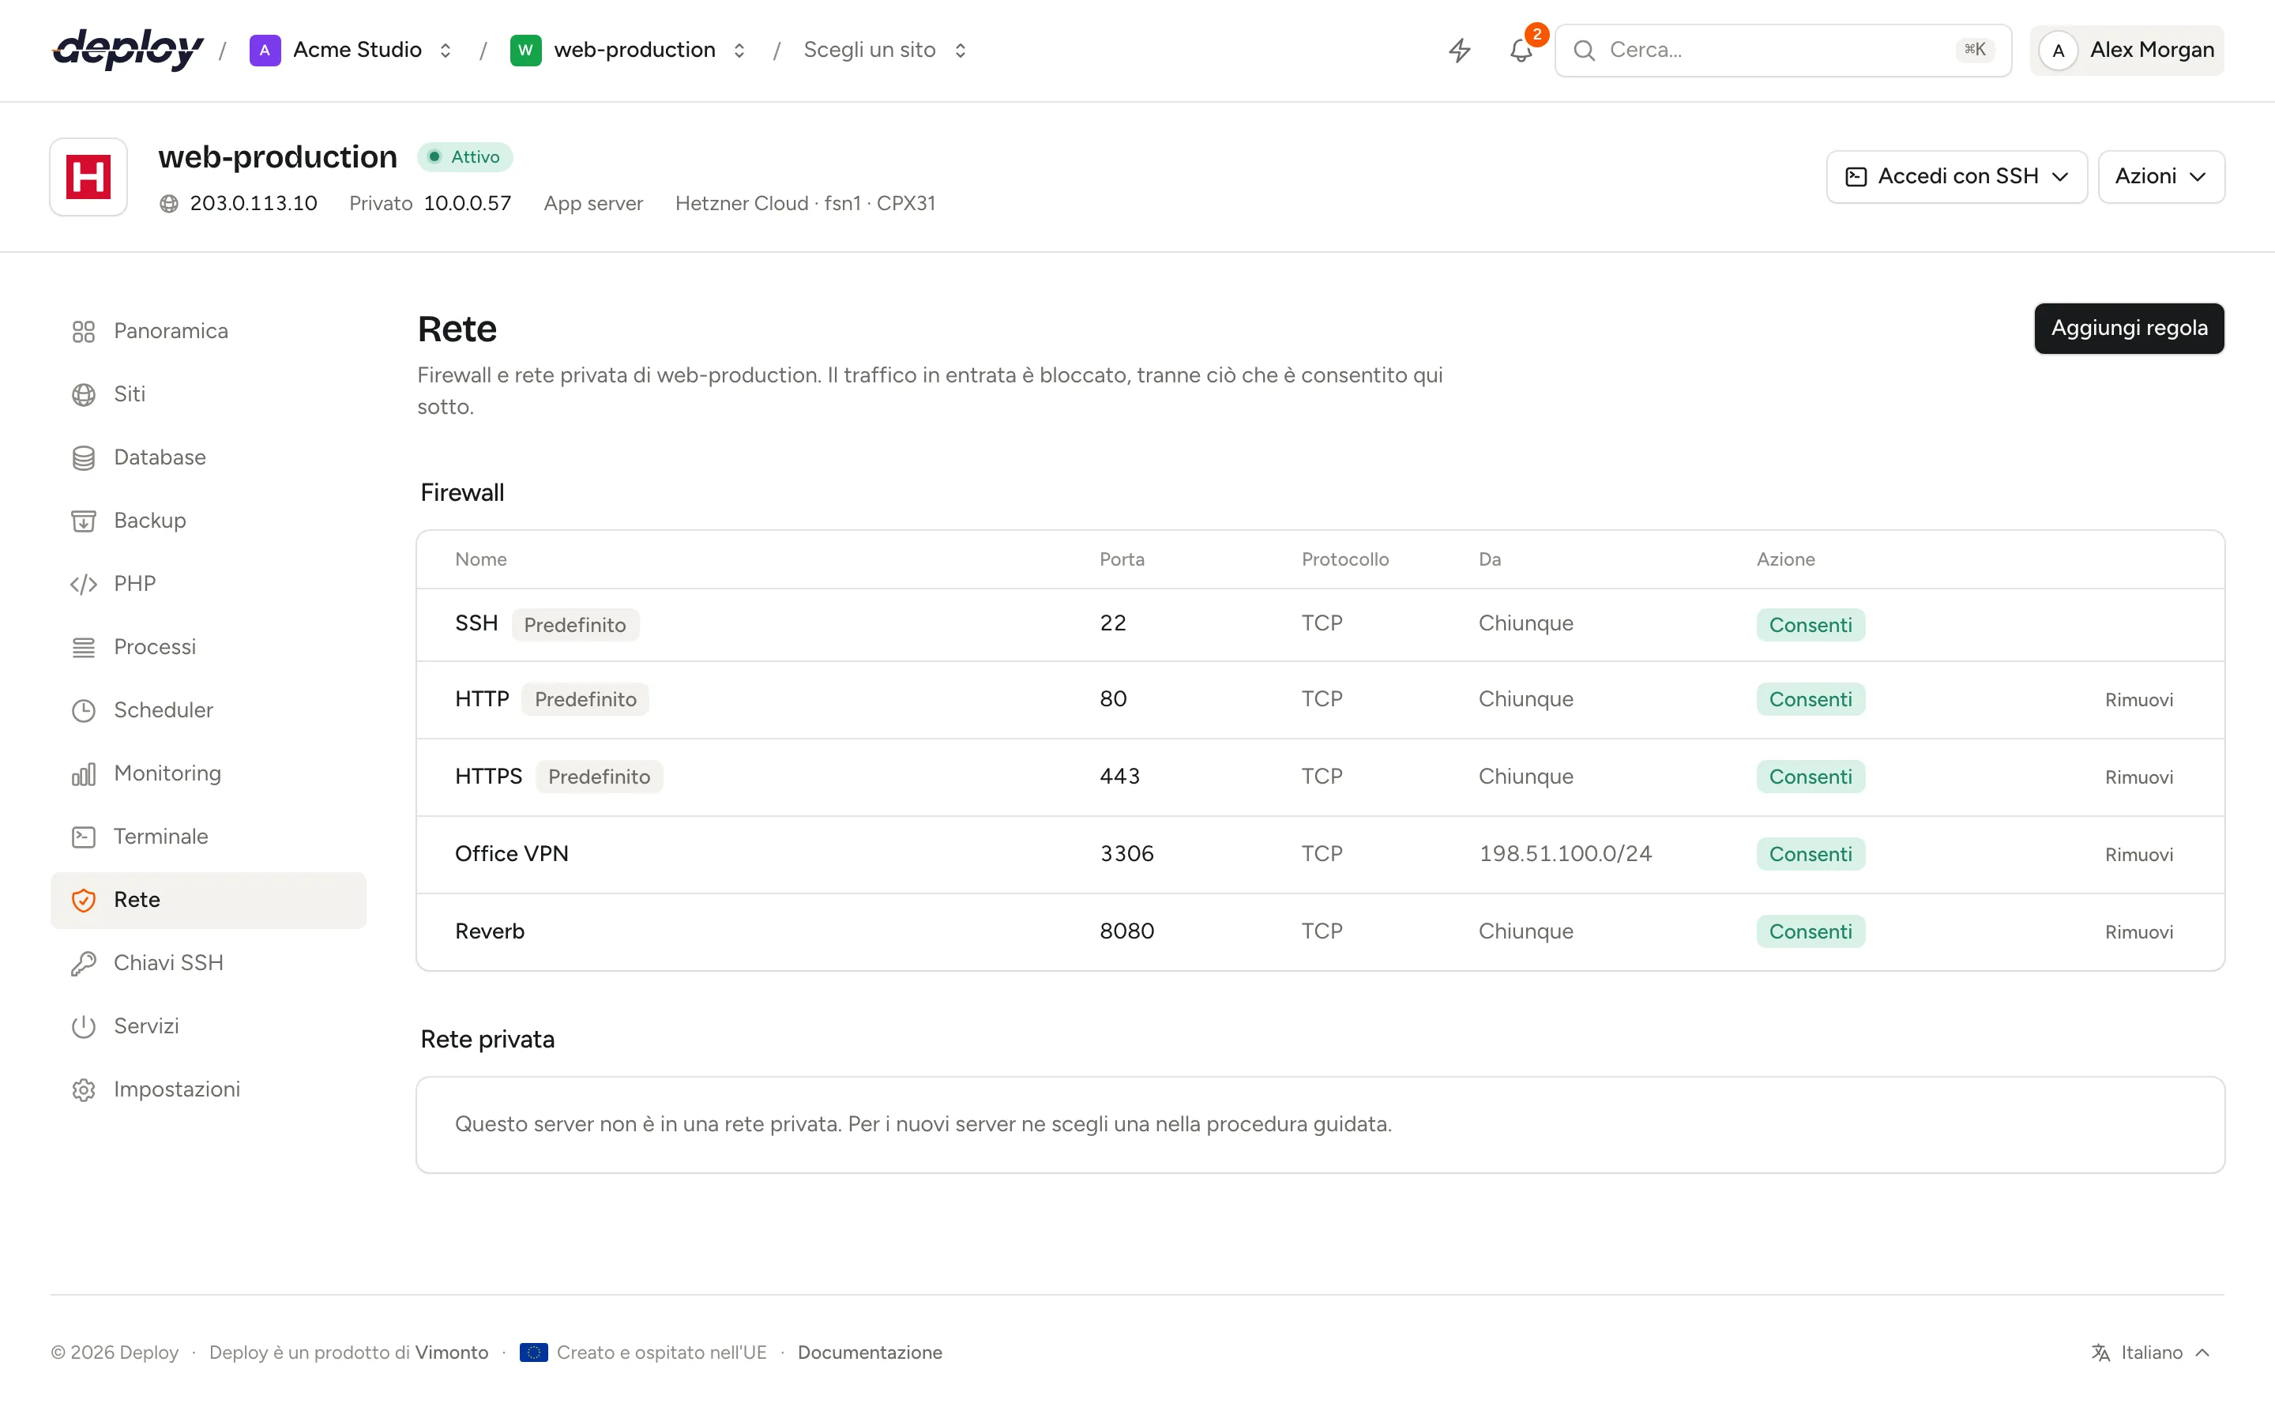
Task: Click the Scheduler clock icon
Action: (84, 710)
